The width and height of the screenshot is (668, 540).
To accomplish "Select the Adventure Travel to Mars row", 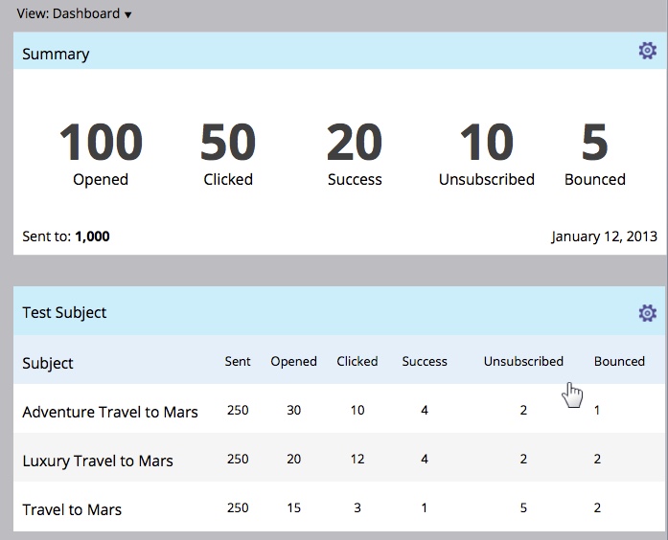I will [110, 412].
